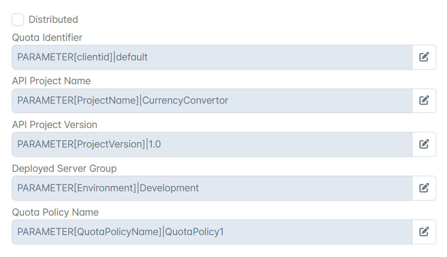Image resolution: width=447 pixels, height=257 pixels.
Task: Click edit icon beside Deployed Server Group
Action: tap(424, 188)
